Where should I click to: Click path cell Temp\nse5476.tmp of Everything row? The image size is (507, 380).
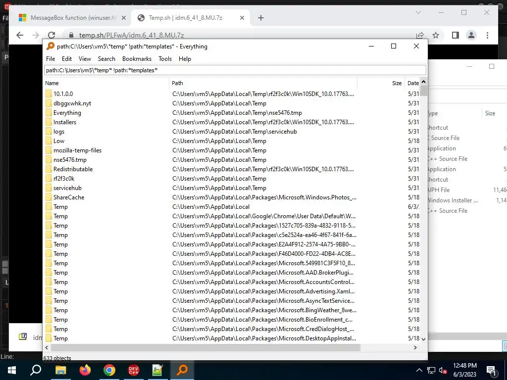coord(237,112)
